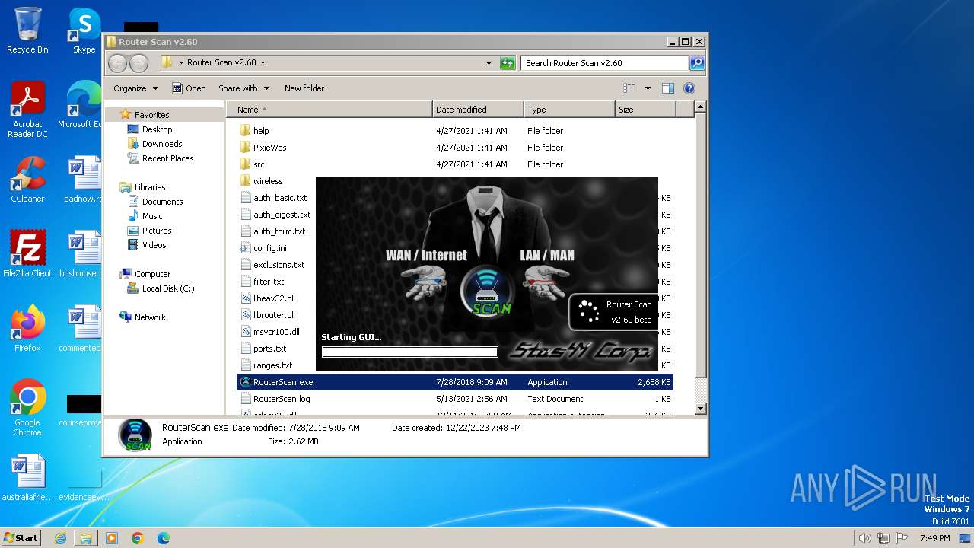Click New folder button
The width and height of the screenshot is (974, 548).
pyautogui.click(x=304, y=88)
